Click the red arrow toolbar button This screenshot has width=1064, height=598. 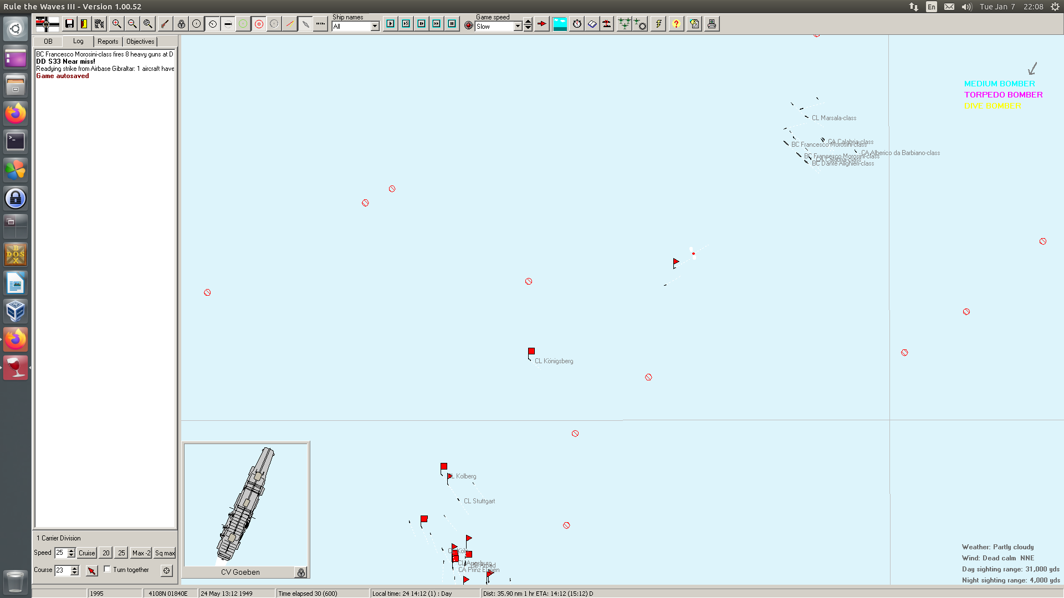(x=542, y=24)
